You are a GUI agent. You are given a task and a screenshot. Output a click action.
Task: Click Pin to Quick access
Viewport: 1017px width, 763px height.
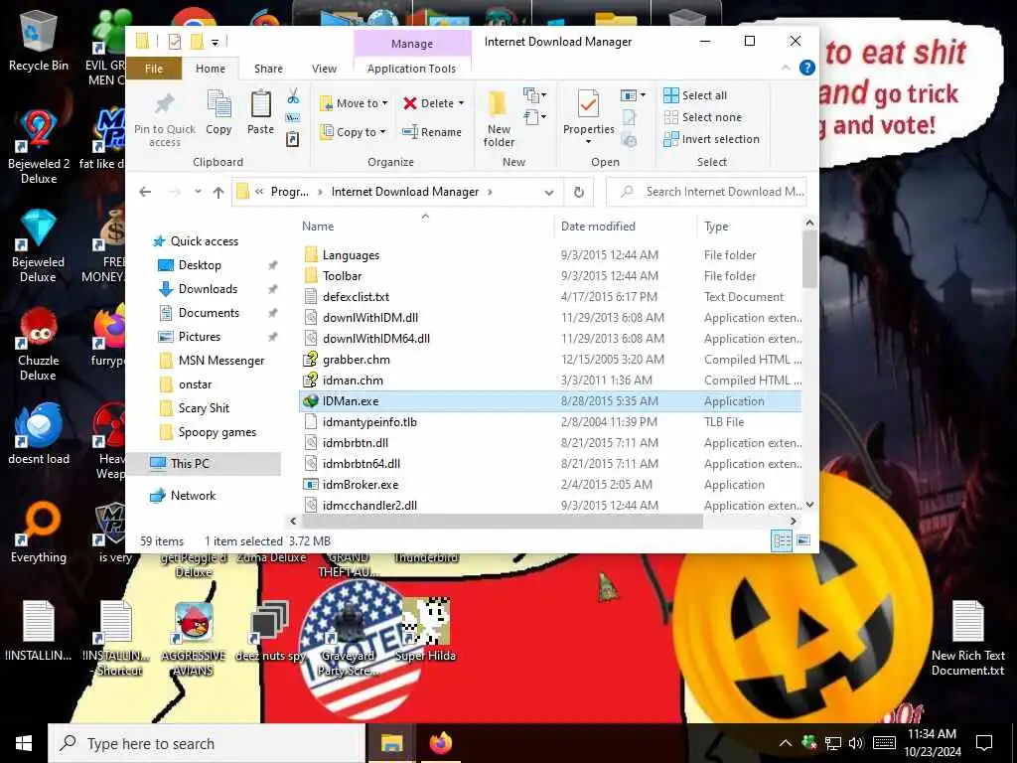pos(165,119)
